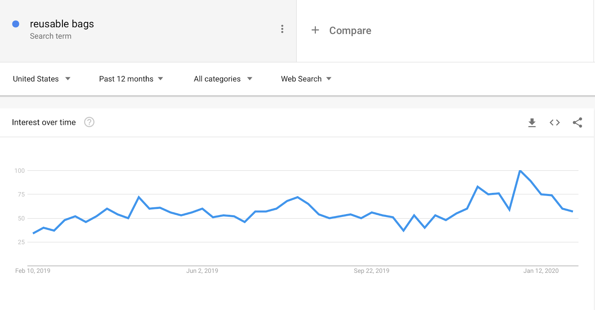Click the Sep 22, 2019 axis label
This screenshot has width=595, height=310.
click(x=372, y=271)
